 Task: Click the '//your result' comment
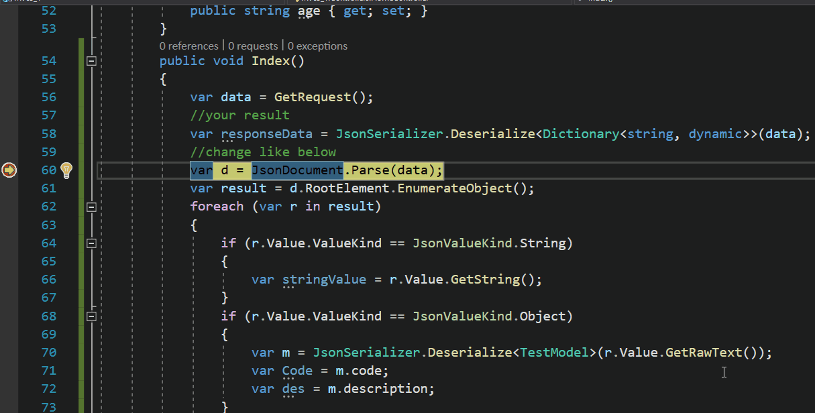[x=240, y=115]
